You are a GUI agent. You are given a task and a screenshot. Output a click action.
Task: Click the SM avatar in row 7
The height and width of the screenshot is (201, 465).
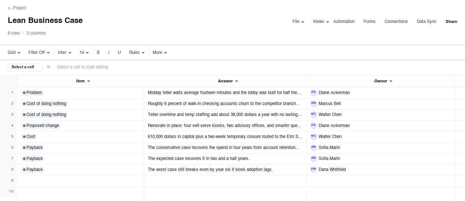tap(314, 159)
